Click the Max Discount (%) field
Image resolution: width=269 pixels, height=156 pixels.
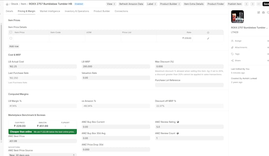pos(189,66)
